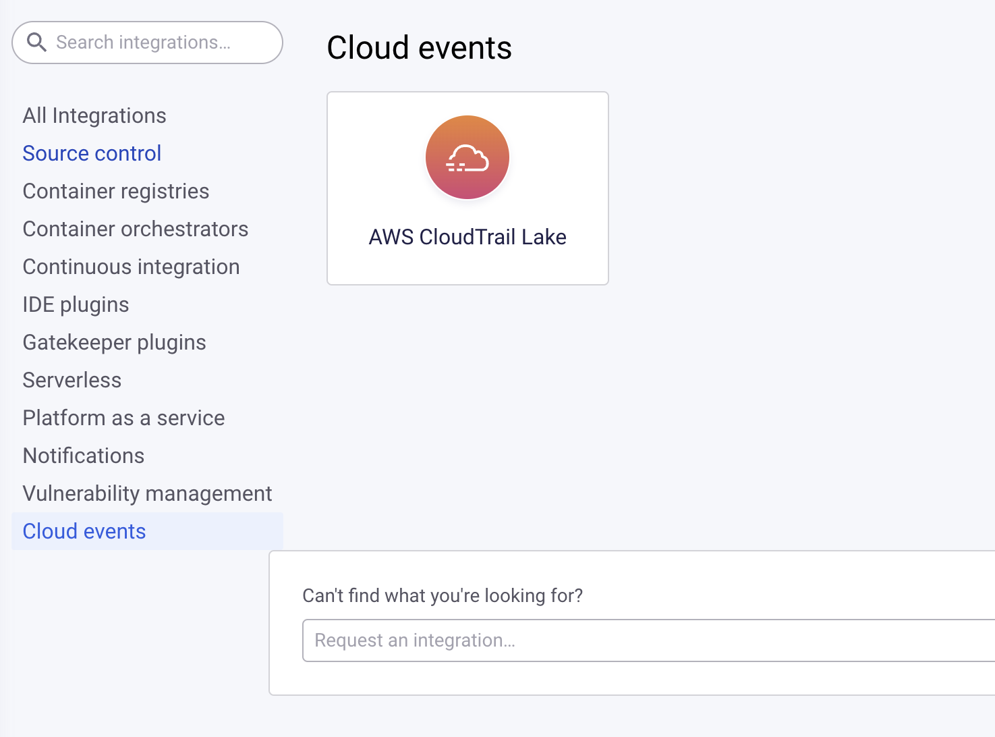
Task: Focus the Search integrations field
Action: [x=147, y=43]
